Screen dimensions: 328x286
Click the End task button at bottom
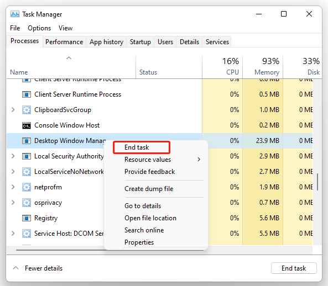[x=294, y=268]
